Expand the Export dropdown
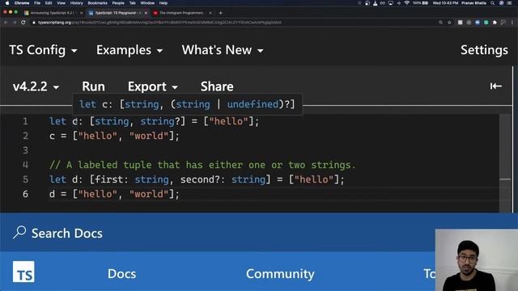The image size is (518, 291). (153, 86)
